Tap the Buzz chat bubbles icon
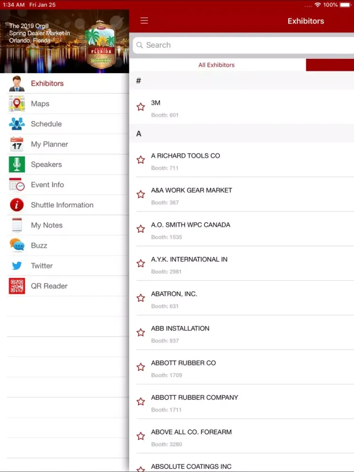The width and height of the screenshot is (354, 472). coord(17,245)
